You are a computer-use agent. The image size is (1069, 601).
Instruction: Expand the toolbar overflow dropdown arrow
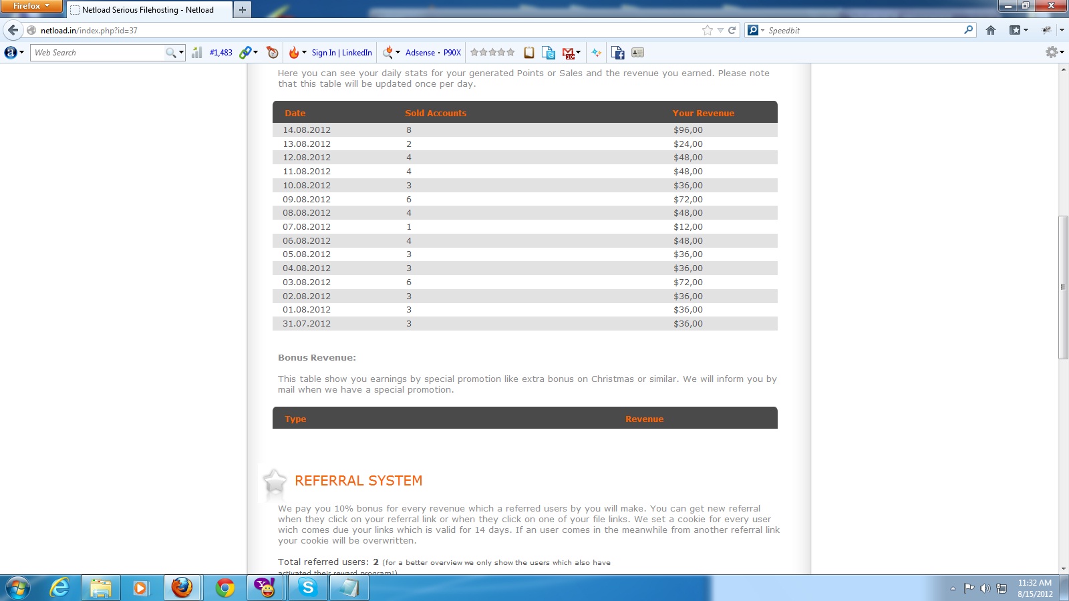(1061, 30)
